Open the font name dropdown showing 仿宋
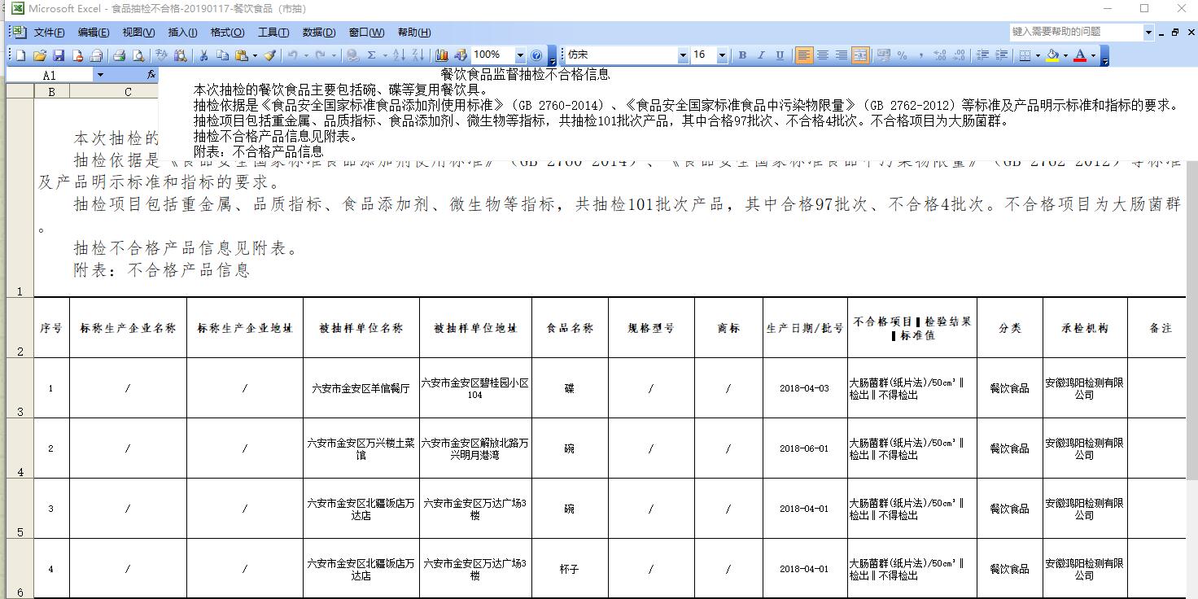Viewport: 1198px width, 599px height. 683,55
